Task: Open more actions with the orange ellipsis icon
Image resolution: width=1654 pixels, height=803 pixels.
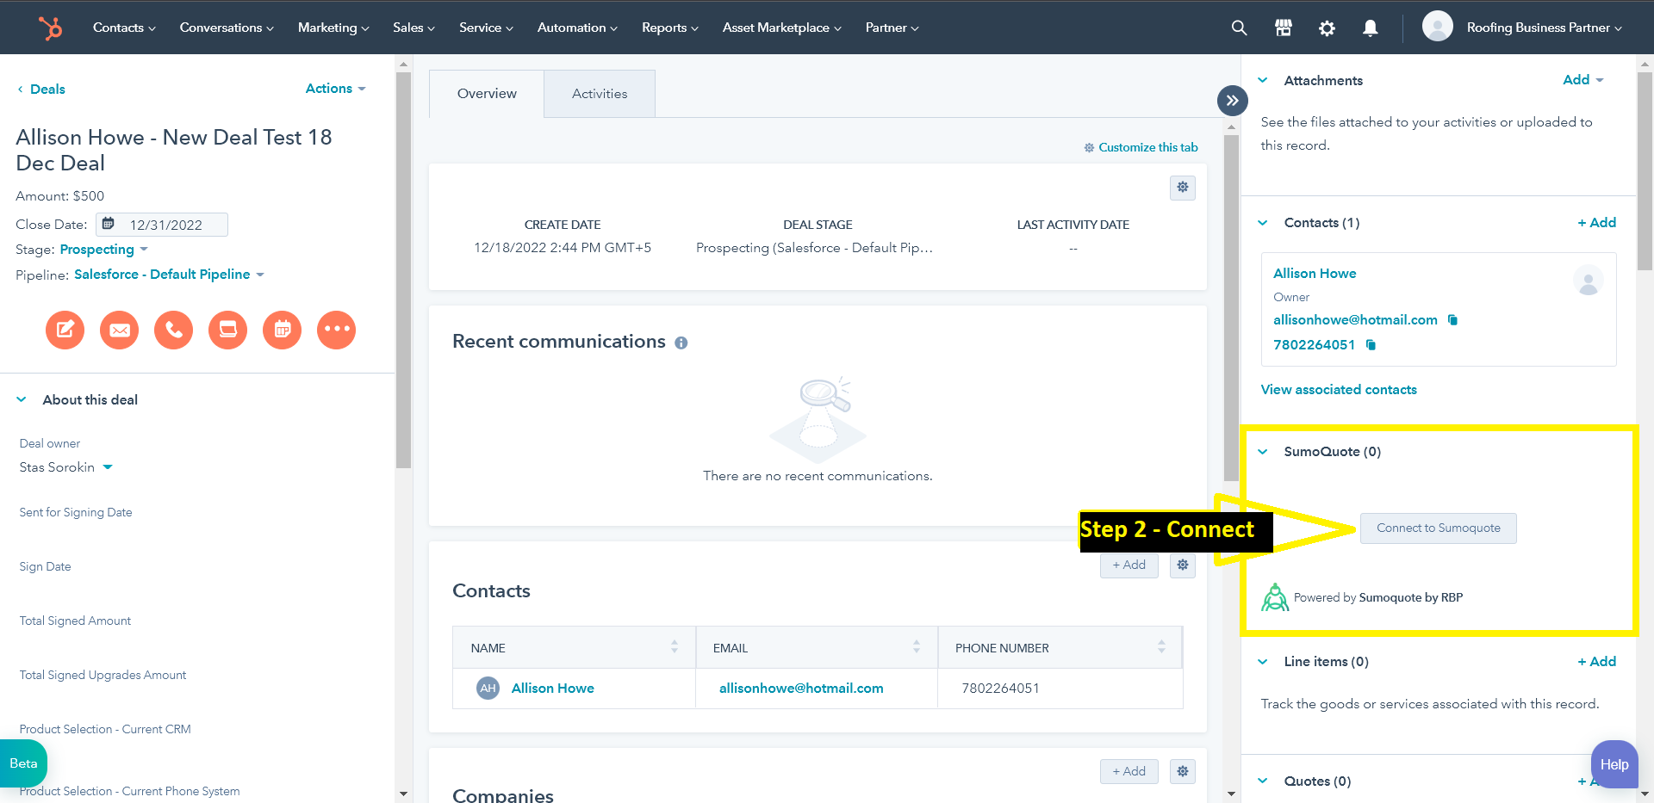Action: coord(336,330)
